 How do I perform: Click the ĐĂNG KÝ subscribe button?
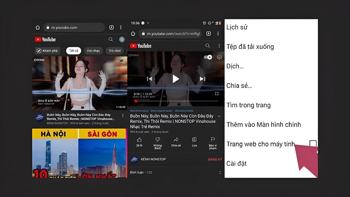point(215,159)
